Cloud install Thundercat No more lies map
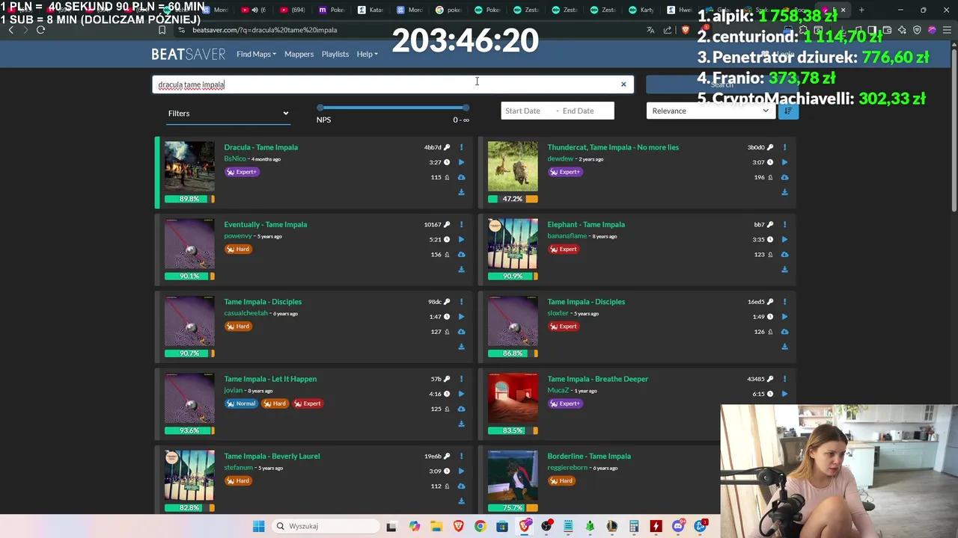The image size is (958, 538). click(x=784, y=177)
